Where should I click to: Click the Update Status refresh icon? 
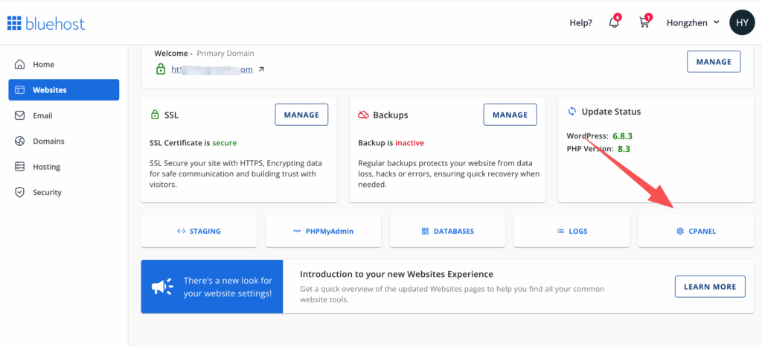pos(572,112)
